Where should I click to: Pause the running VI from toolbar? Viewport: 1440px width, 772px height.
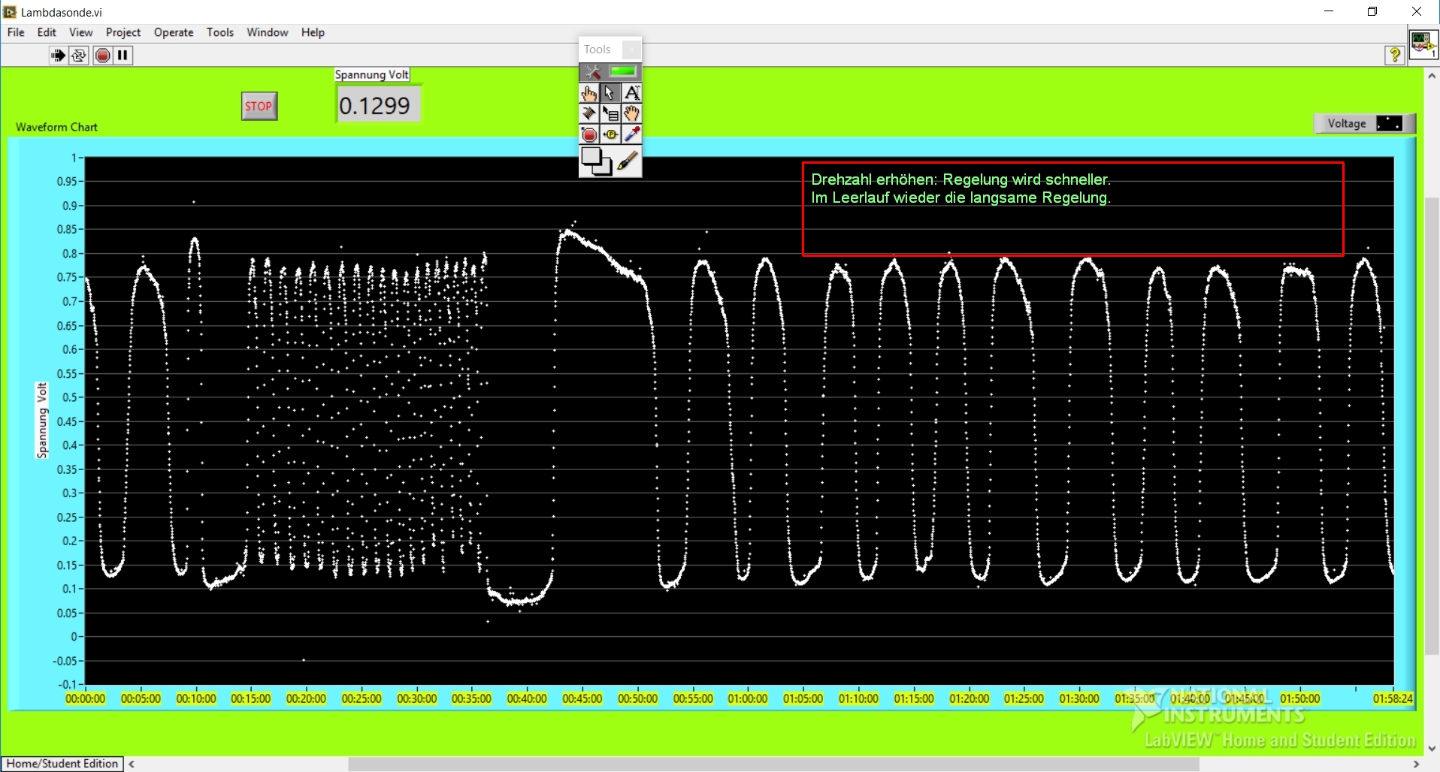[x=123, y=55]
